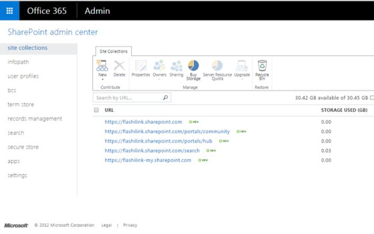
Task: Open secure store section
Action: (23, 147)
